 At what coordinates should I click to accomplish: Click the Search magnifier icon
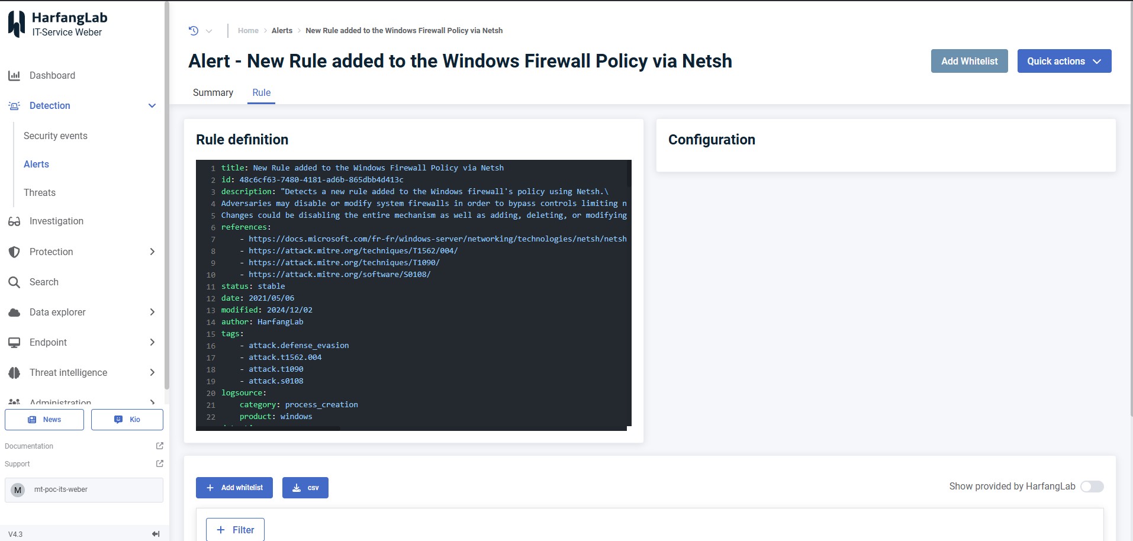pyautogui.click(x=14, y=282)
